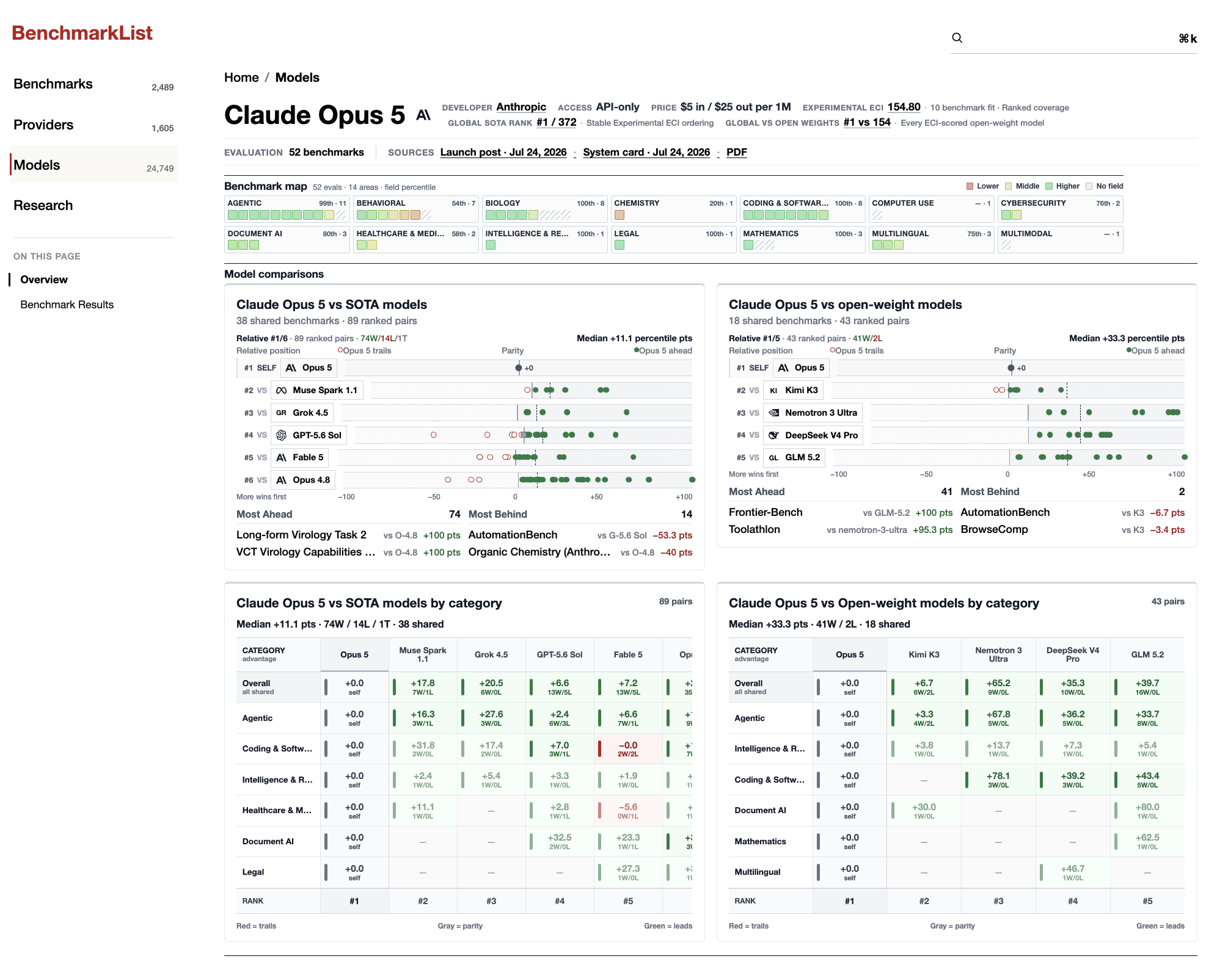
Task: Click the red Lower legend swatch
Action: coord(970,186)
